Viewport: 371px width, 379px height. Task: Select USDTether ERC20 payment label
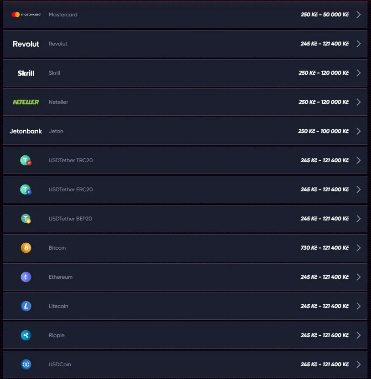pyautogui.click(x=71, y=189)
